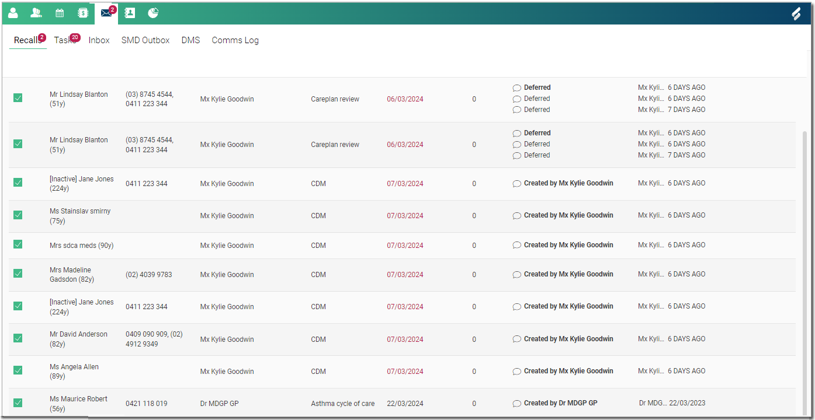
Task: Open the billing dollar icon
Action: point(83,13)
